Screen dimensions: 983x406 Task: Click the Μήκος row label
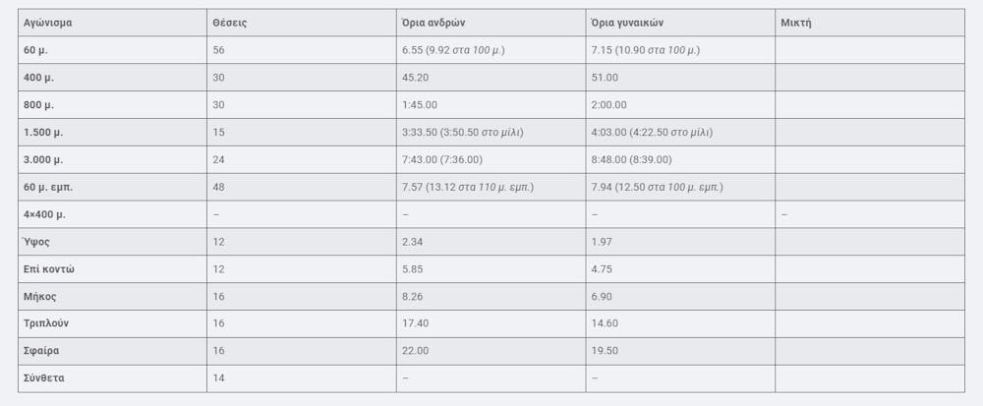40,296
